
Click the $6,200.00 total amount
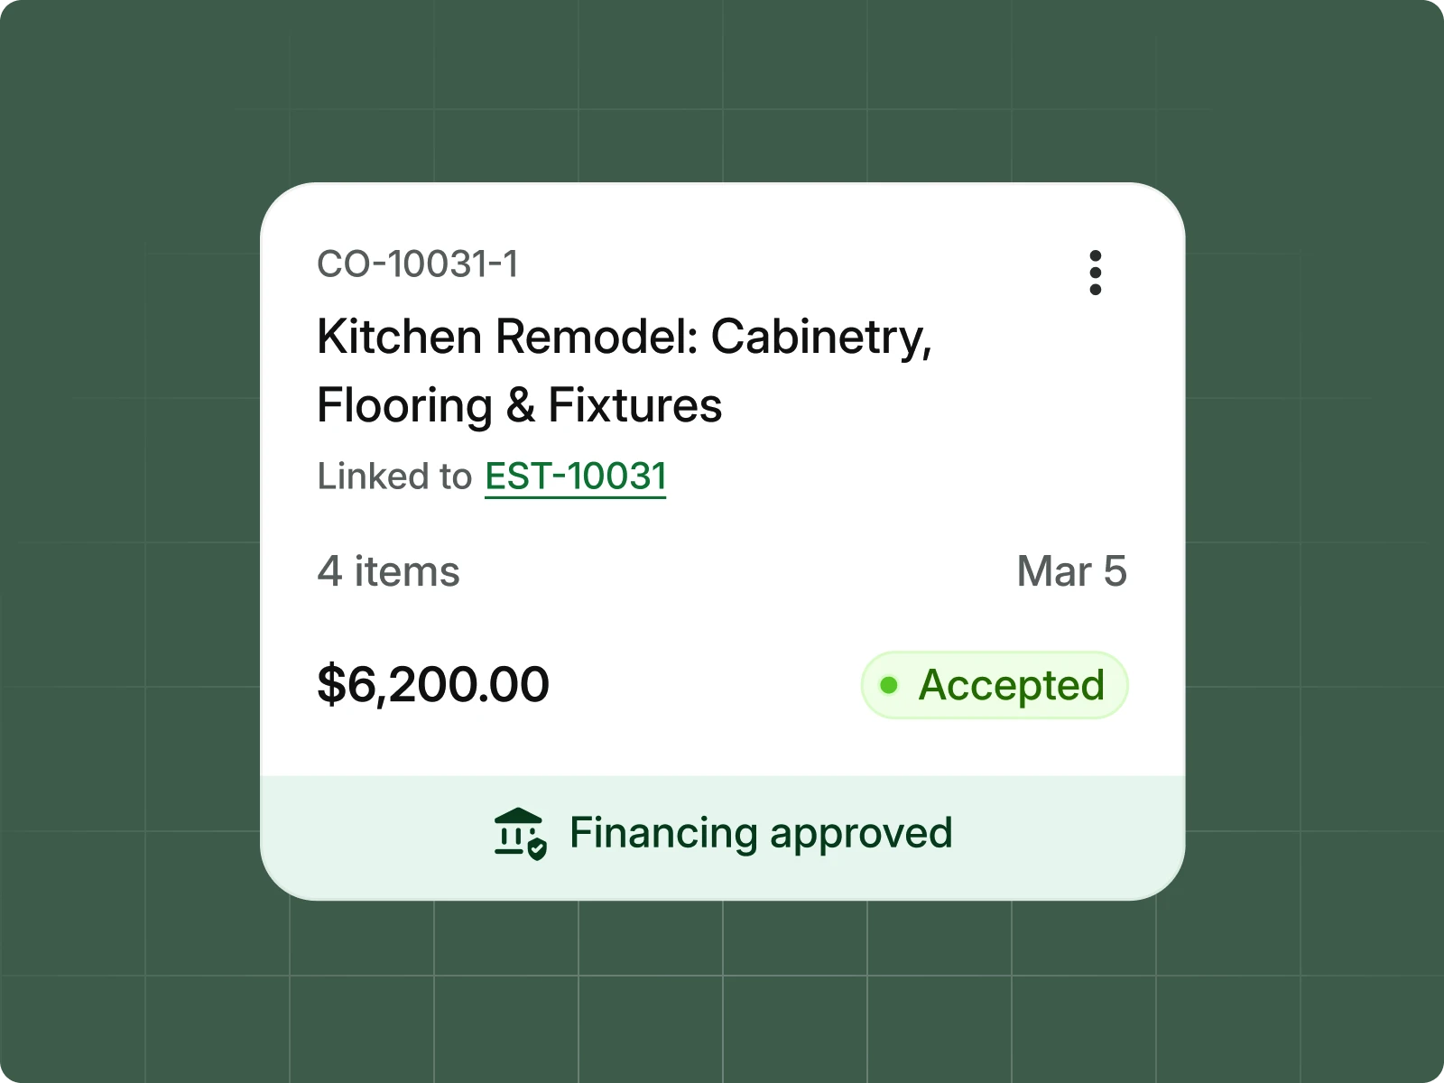click(433, 684)
